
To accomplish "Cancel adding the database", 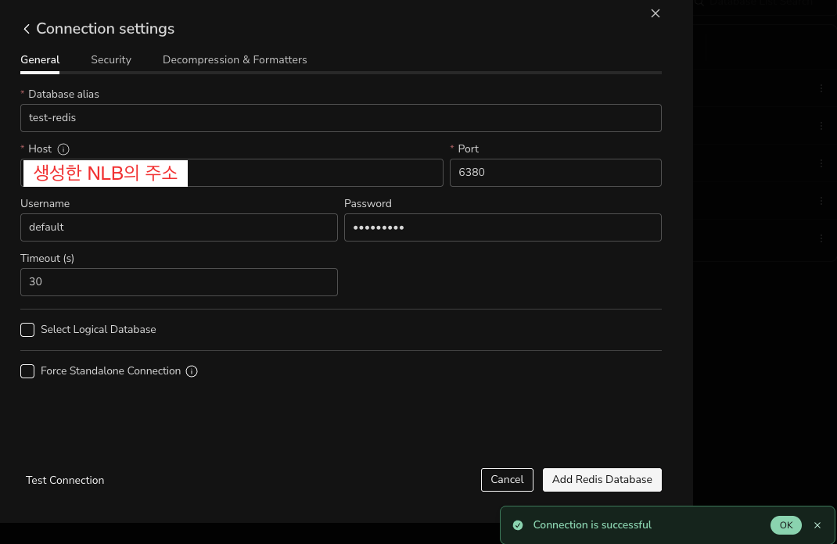I will (x=507, y=480).
